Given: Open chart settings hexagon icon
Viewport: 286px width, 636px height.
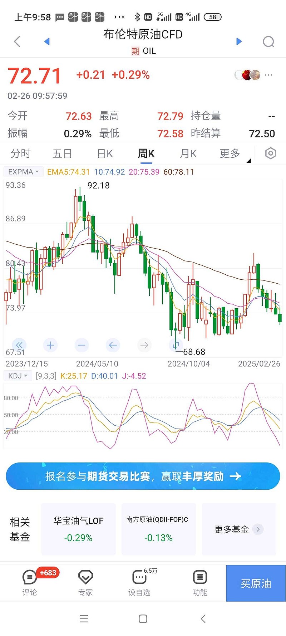Looking at the screenshot, I should (x=271, y=153).
